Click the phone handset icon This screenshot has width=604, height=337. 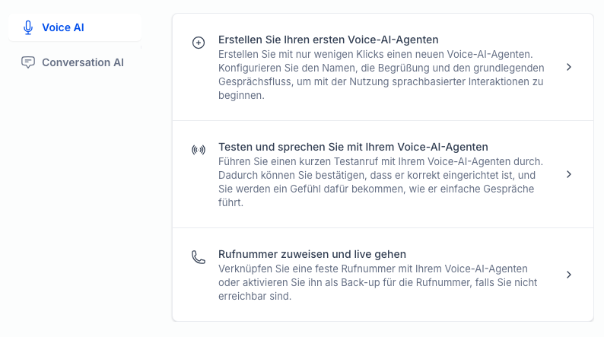[x=199, y=257]
